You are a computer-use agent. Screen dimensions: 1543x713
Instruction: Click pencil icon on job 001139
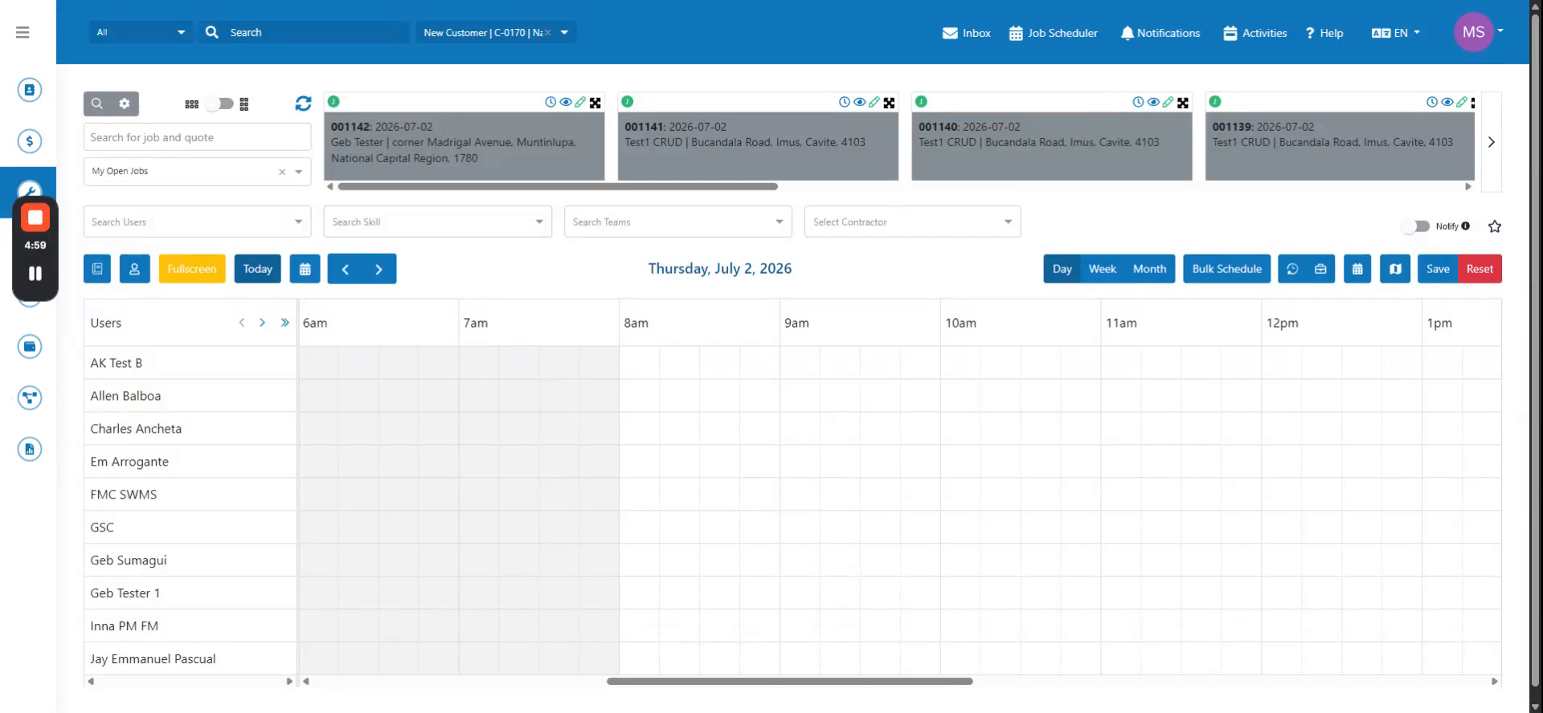coord(1462,102)
